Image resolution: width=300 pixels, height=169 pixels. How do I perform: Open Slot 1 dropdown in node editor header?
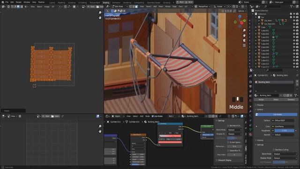coord(174,116)
